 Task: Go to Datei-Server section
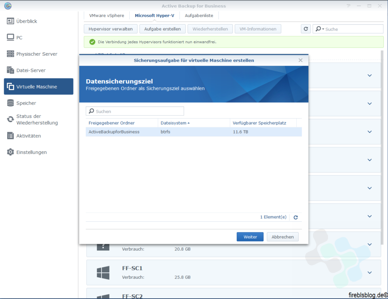point(39,70)
